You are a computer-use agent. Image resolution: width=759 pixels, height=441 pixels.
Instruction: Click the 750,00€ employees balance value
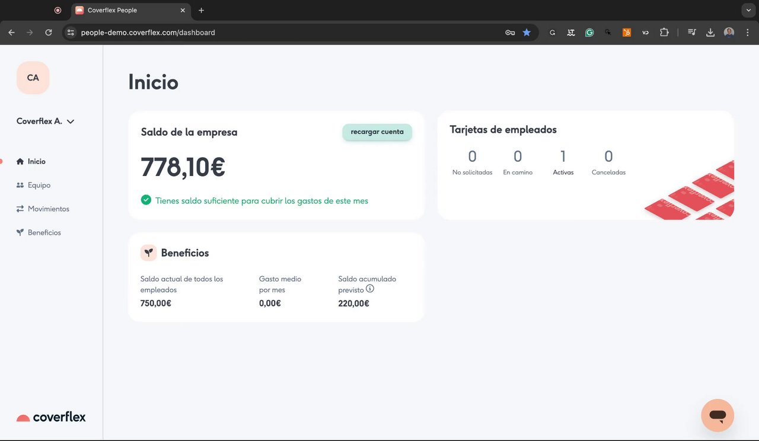click(156, 303)
